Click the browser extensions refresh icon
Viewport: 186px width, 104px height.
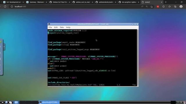pos(163,7)
